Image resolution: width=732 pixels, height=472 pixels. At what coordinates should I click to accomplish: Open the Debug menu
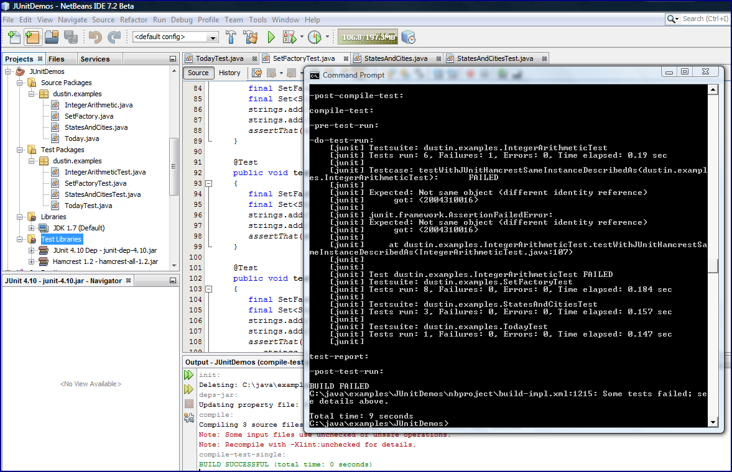tap(182, 20)
